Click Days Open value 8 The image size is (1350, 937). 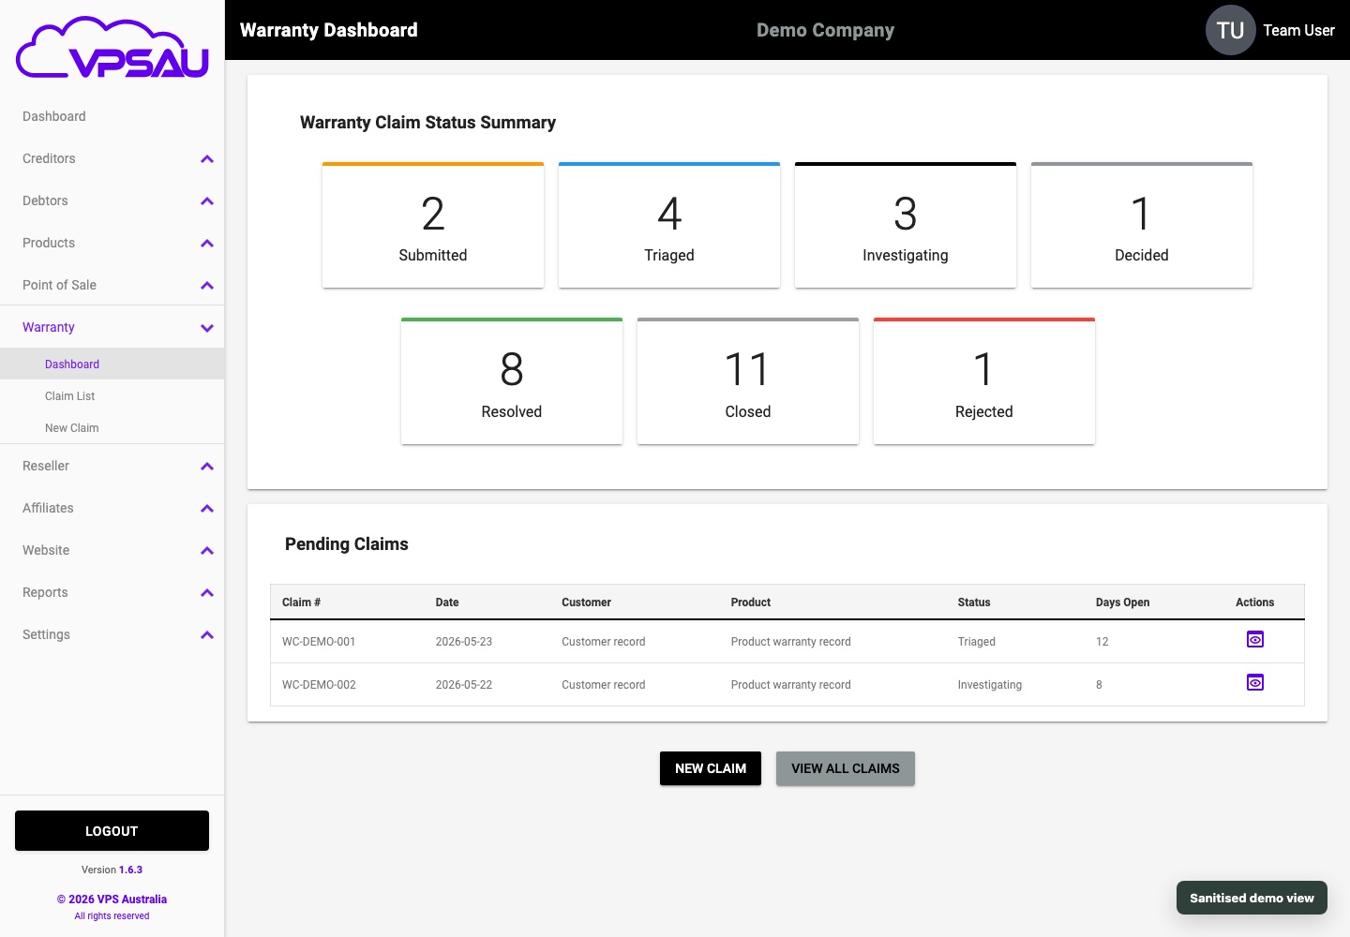tap(1100, 685)
